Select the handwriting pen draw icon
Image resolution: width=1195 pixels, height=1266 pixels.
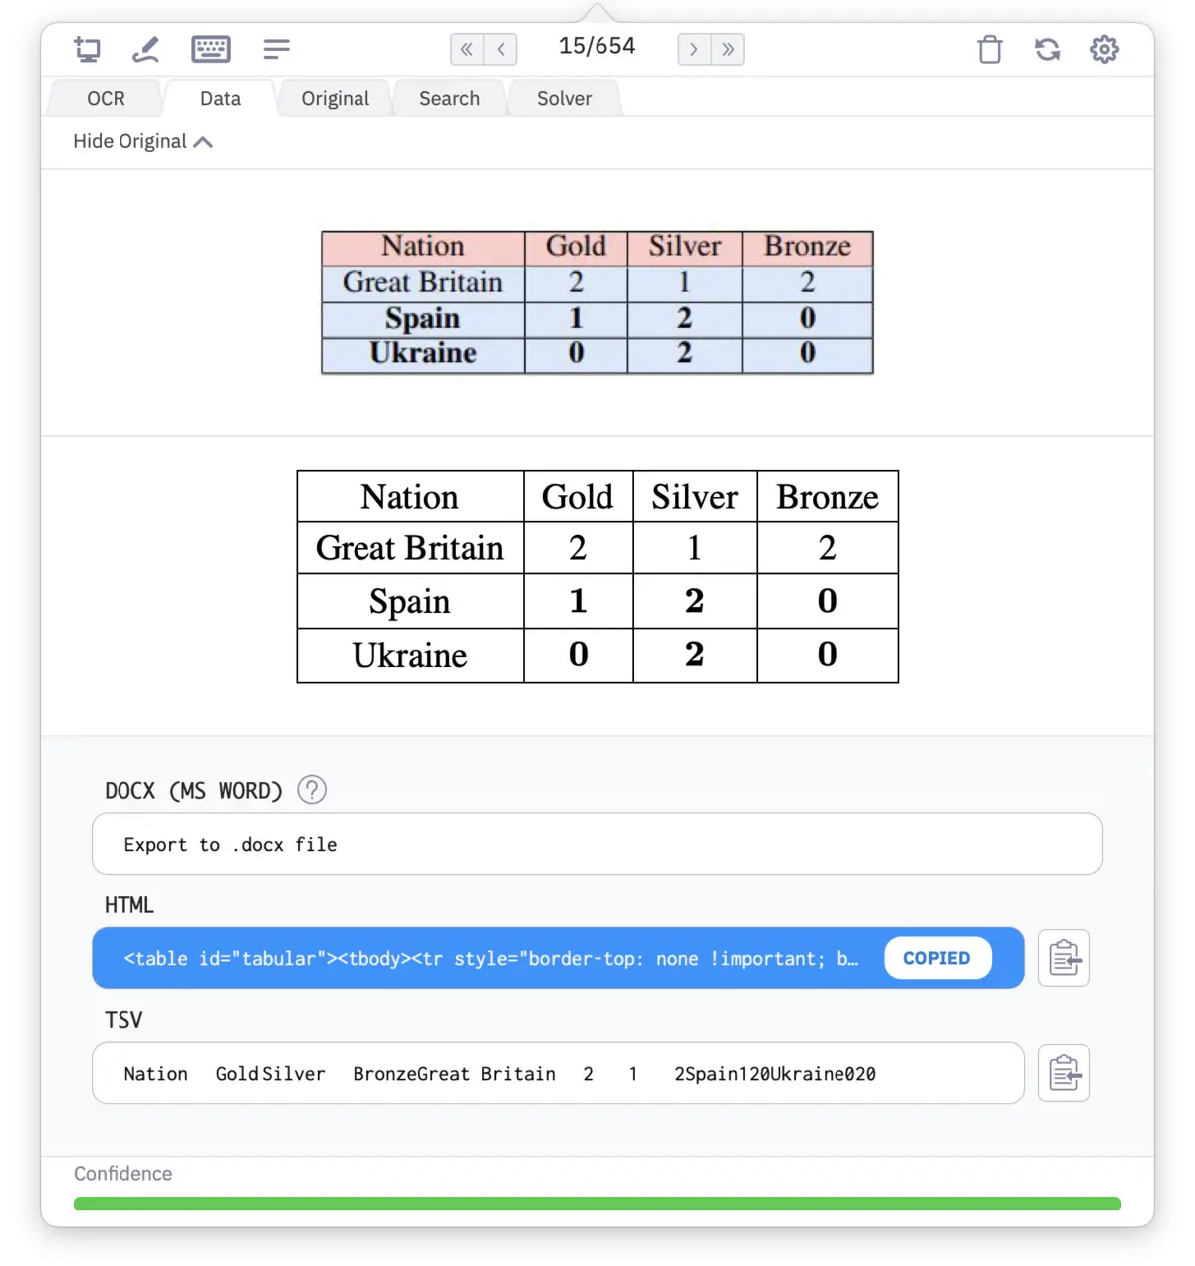(146, 49)
